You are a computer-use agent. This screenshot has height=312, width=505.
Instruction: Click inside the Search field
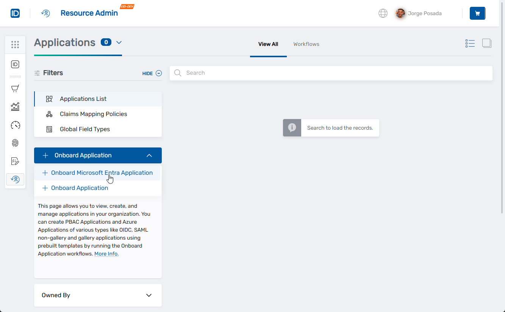pos(331,73)
